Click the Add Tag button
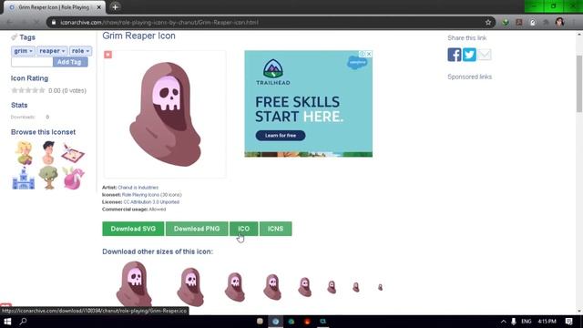583x328 pixels. pos(70,62)
